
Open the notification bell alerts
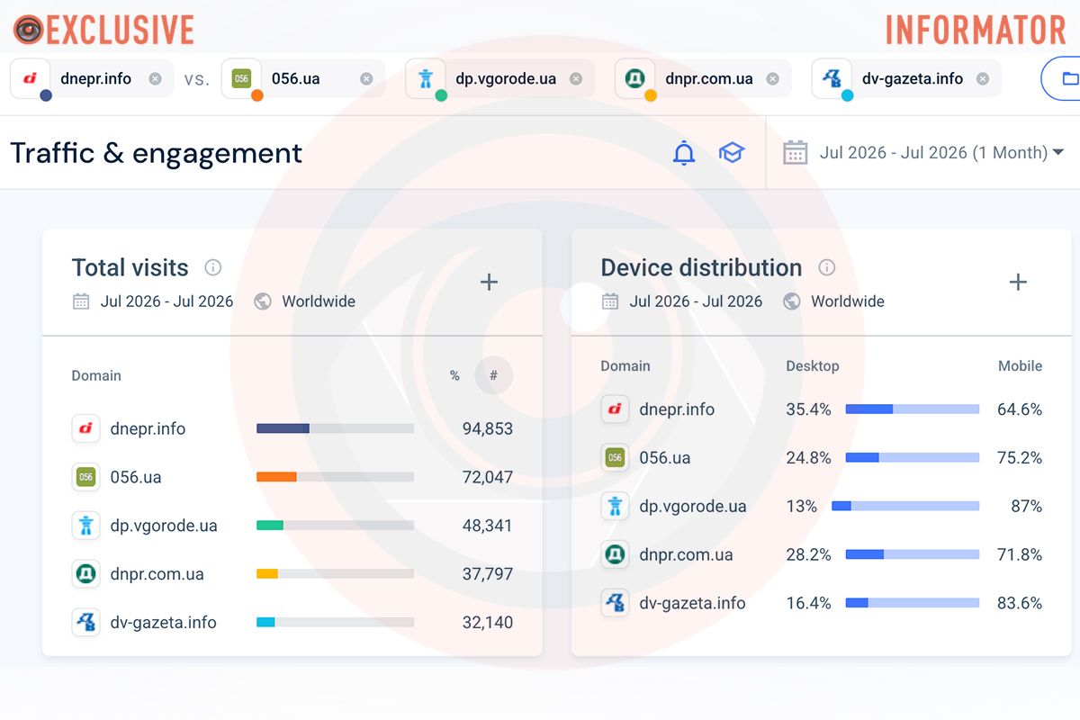tap(684, 153)
